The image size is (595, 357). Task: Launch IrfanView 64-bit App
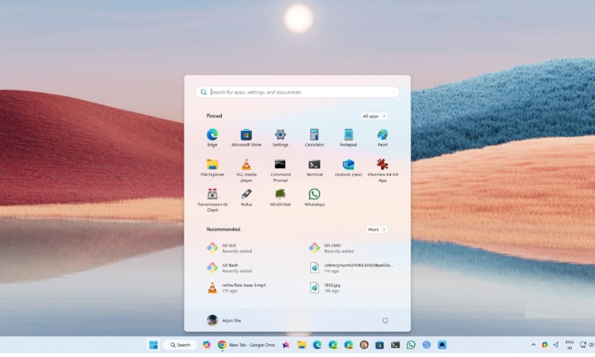pos(382,165)
